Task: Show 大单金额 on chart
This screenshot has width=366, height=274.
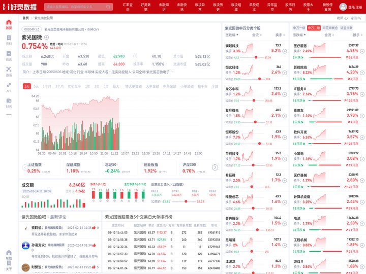Action: [152, 86]
